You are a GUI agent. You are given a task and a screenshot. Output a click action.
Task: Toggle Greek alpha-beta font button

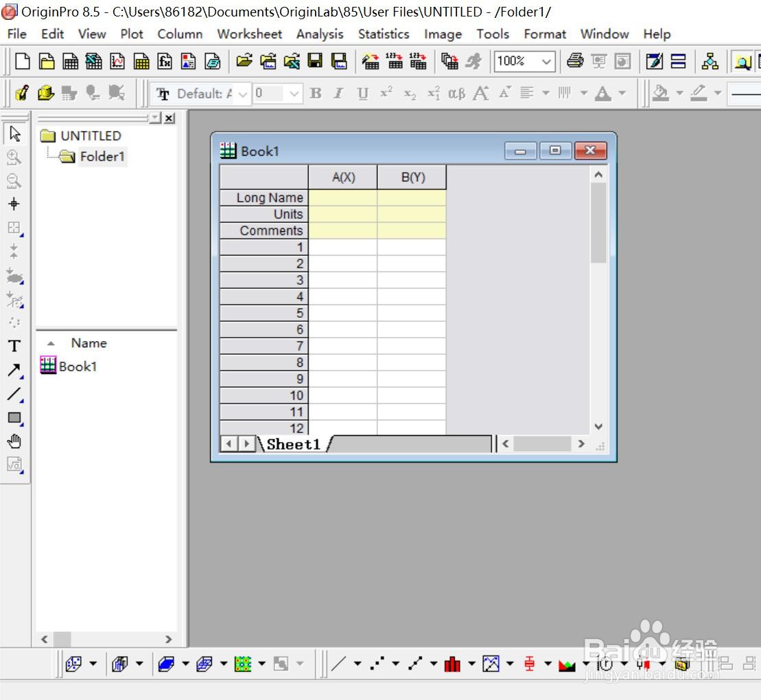click(x=457, y=93)
